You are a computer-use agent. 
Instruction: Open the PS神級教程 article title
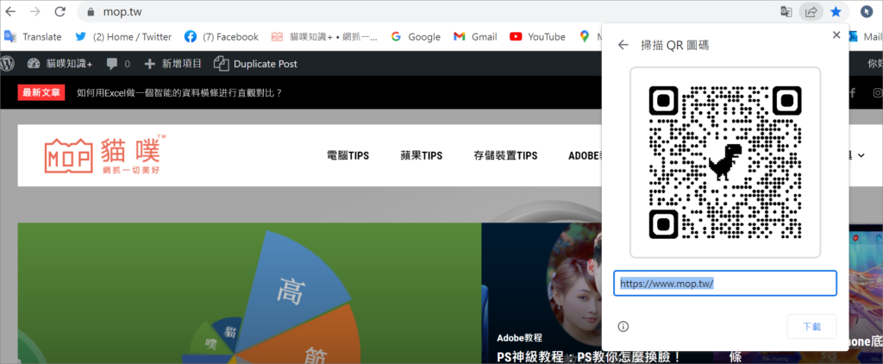pos(589,357)
